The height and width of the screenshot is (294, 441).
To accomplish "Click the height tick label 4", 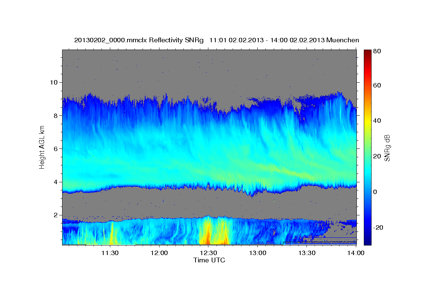I will click(x=57, y=182).
